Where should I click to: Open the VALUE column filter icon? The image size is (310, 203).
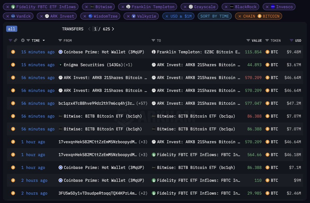248,40
